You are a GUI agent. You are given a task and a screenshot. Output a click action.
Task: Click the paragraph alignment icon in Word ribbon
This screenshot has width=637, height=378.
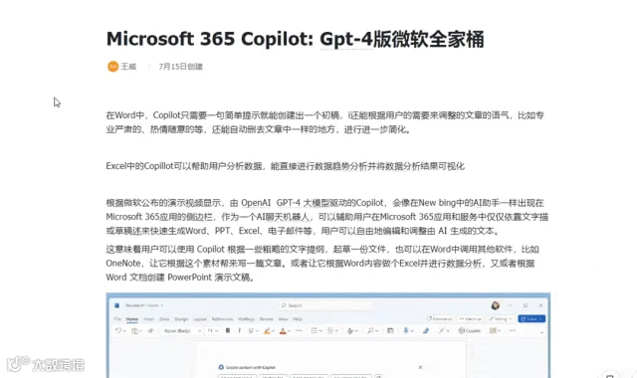[x=330, y=331]
